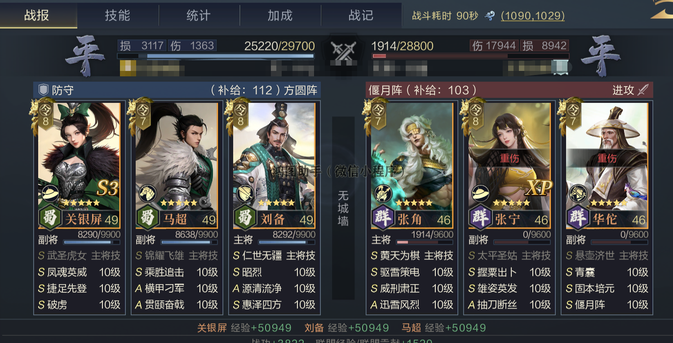Switch to the 技能 tab
Image resolution: width=673 pixels, height=343 pixels.
(117, 15)
